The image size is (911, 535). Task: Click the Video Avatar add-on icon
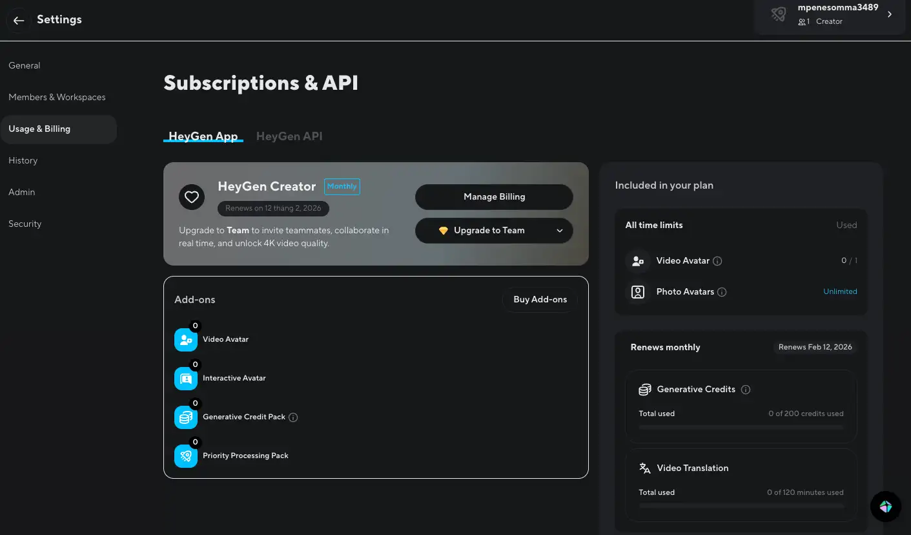186,340
